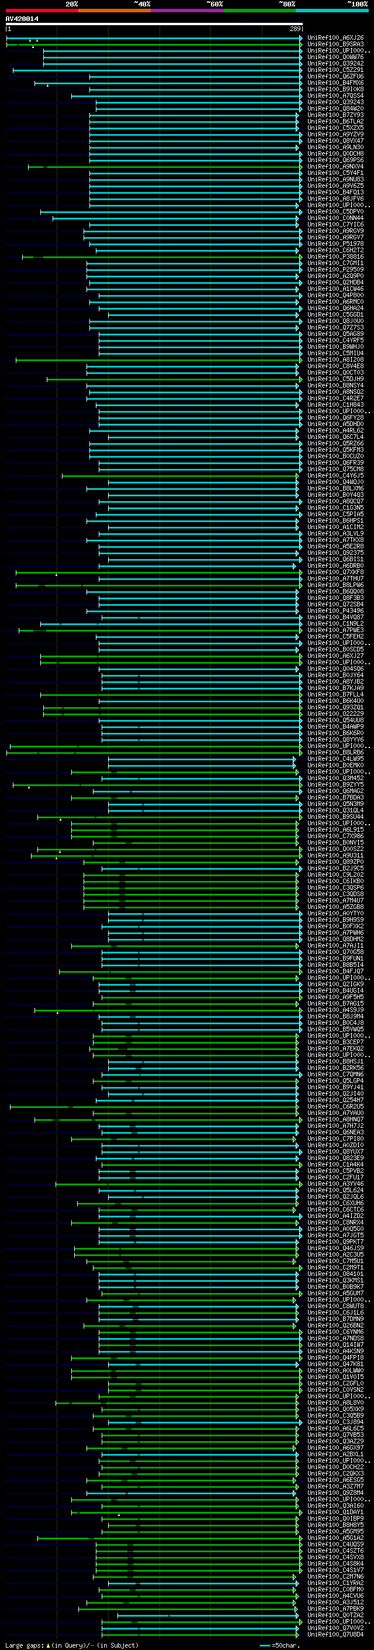Select subject label UniRef100_Q92375
The image size is (374, 1650).
point(335,553)
